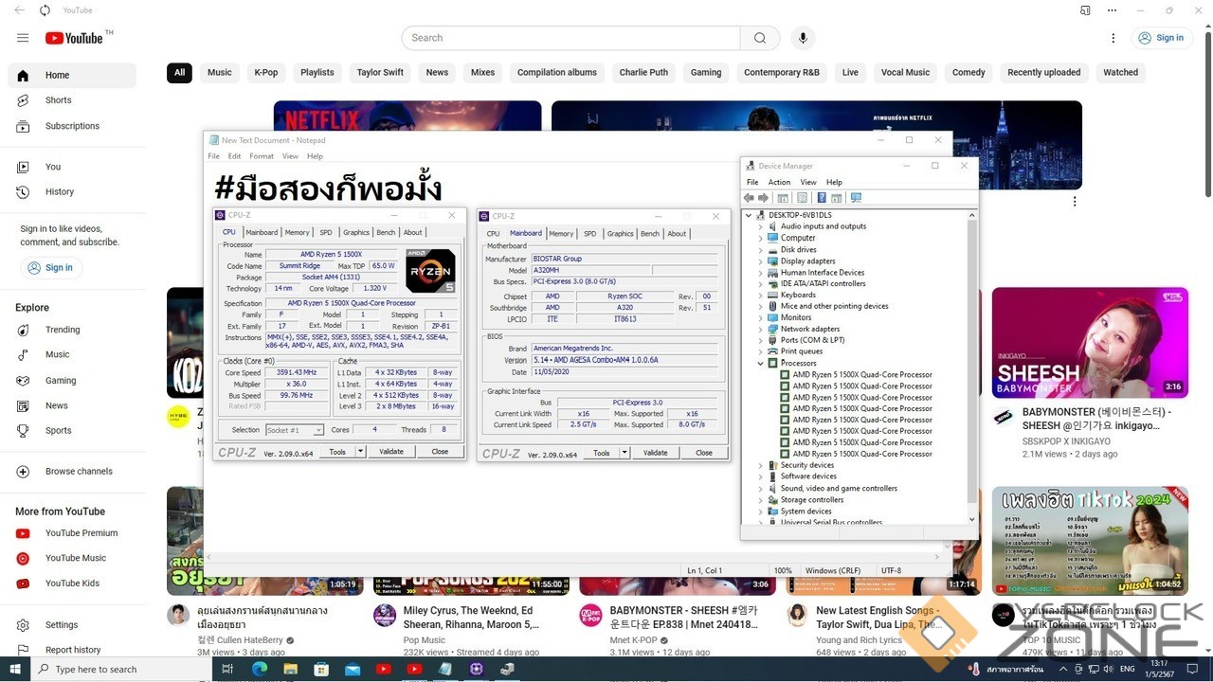Click the search magnifier button on YouTube
The image size is (1213, 682).
[x=760, y=38]
